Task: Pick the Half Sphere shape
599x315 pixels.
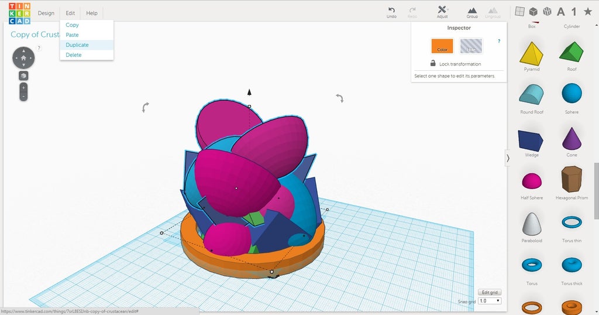Action: point(531,181)
